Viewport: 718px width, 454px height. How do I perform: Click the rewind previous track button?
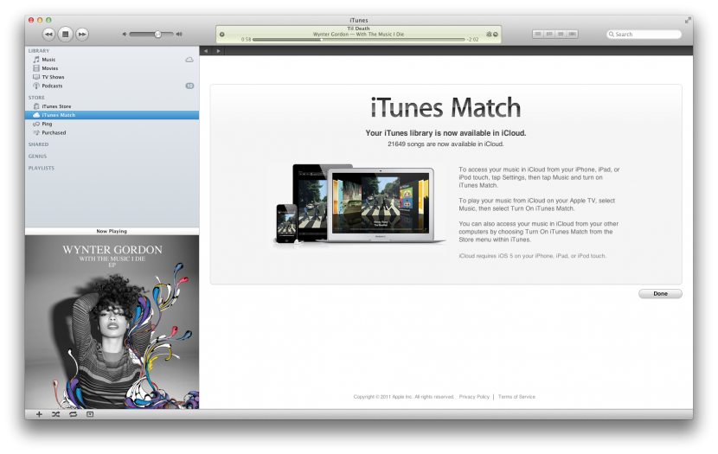click(48, 34)
